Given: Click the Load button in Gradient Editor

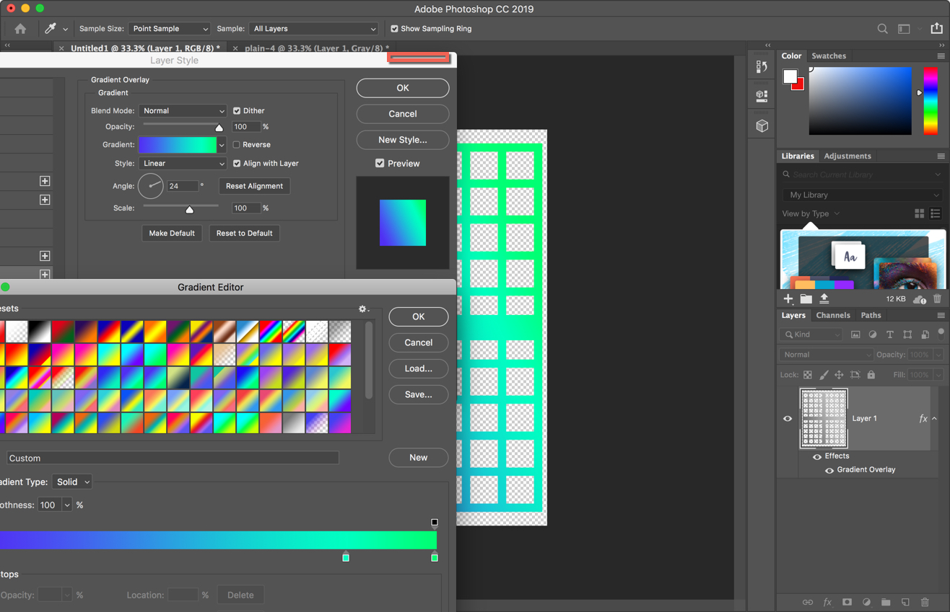Looking at the screenshot, I should click(418, 368).
